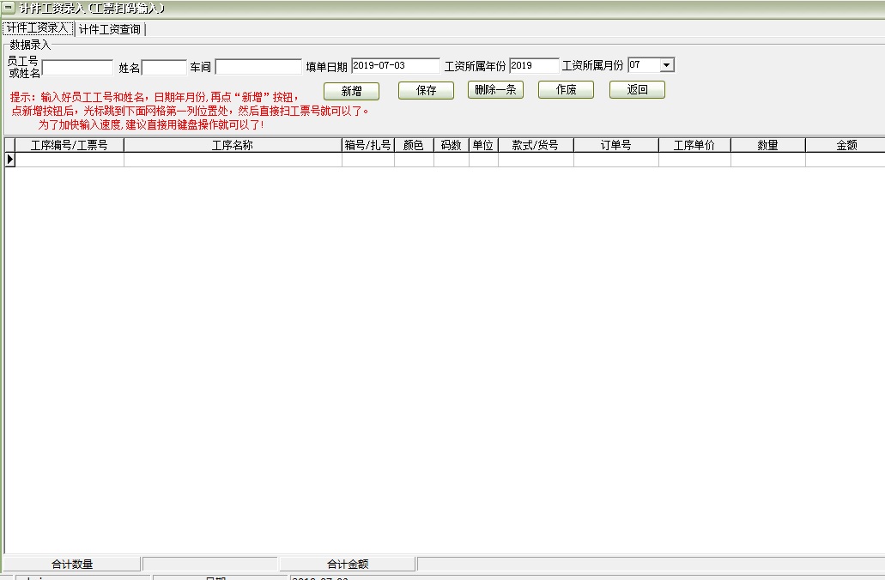Click the 箱号/扎号 column header
Image resolution: width=885 pixels, height=580 pixels.
click(368, 145)
